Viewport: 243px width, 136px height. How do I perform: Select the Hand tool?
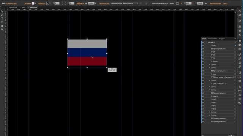pyautogui.click(x=2, y=26)
